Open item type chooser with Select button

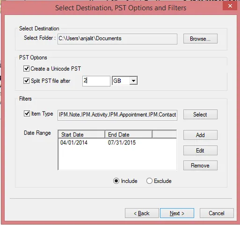[200, 114]
